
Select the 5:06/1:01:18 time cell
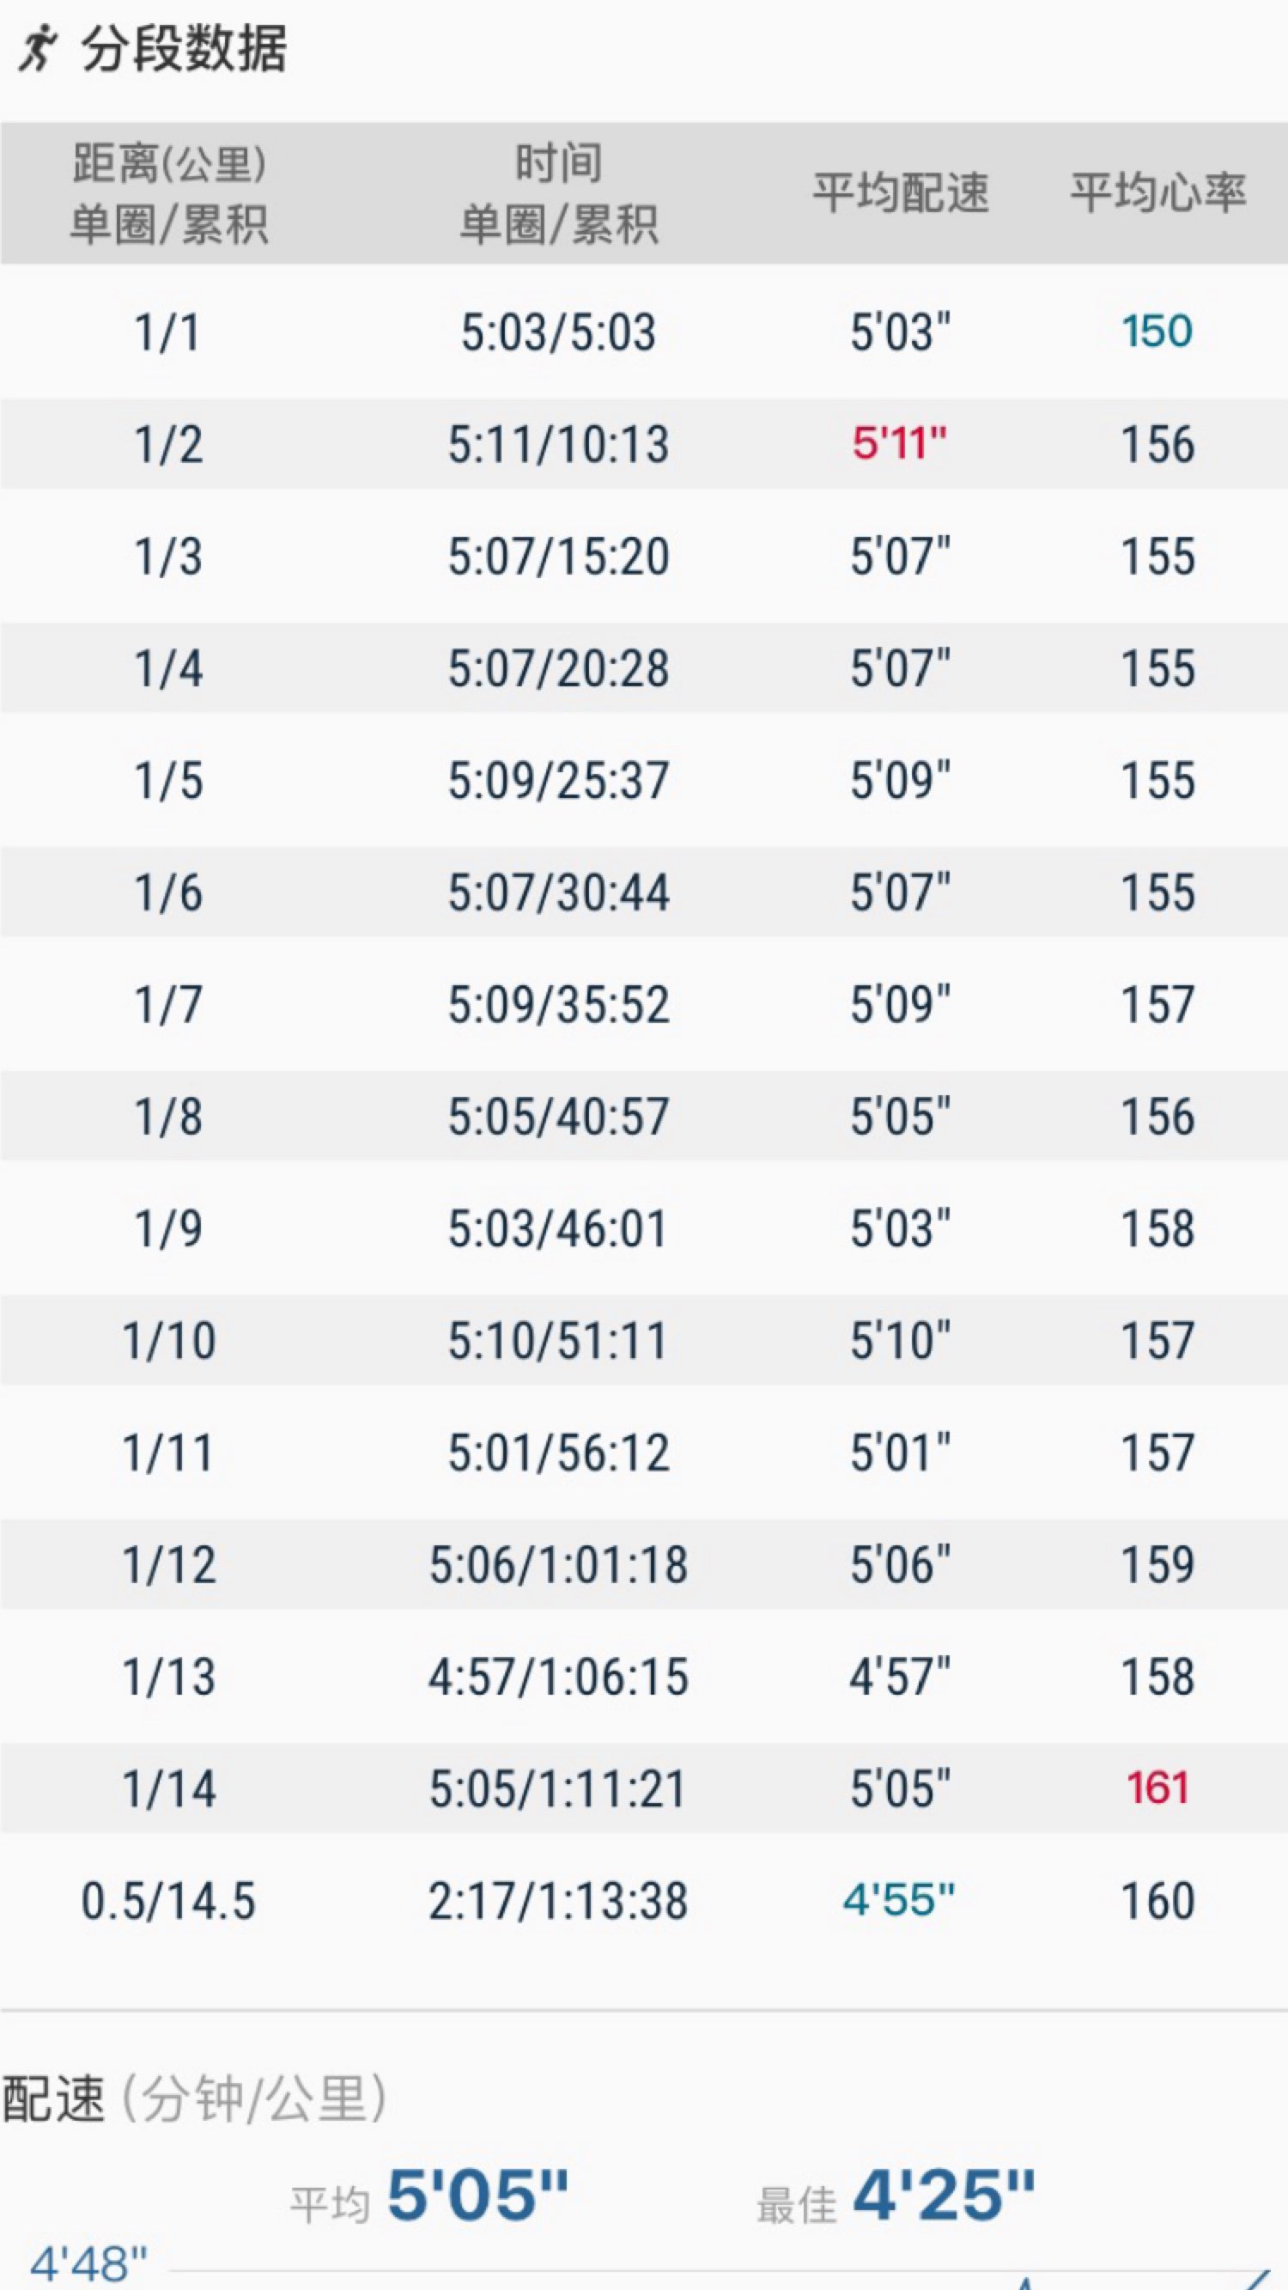(x=558, y=1564)
